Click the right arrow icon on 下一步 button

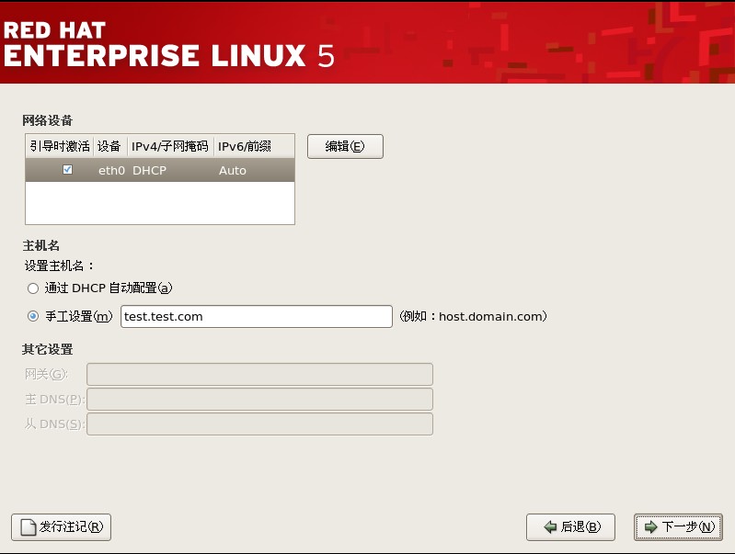651,527
